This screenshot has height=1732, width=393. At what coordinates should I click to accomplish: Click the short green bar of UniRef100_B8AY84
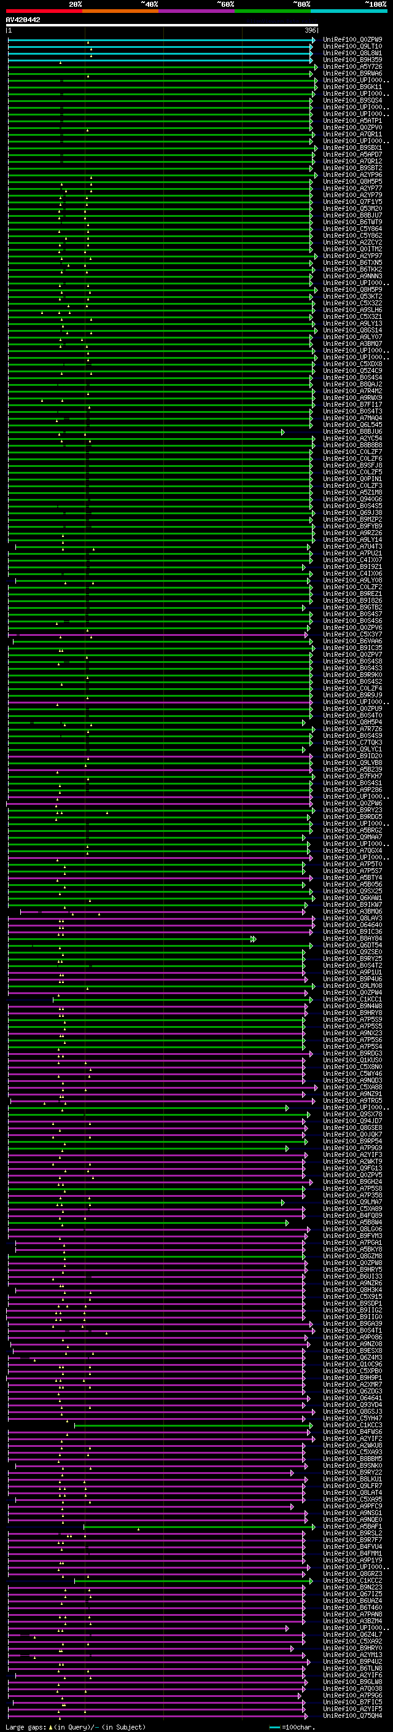point(131,939)
